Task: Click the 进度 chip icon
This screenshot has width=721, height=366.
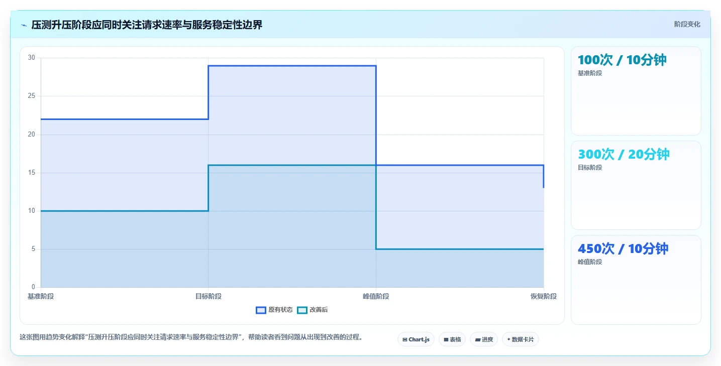Action: 478,340
